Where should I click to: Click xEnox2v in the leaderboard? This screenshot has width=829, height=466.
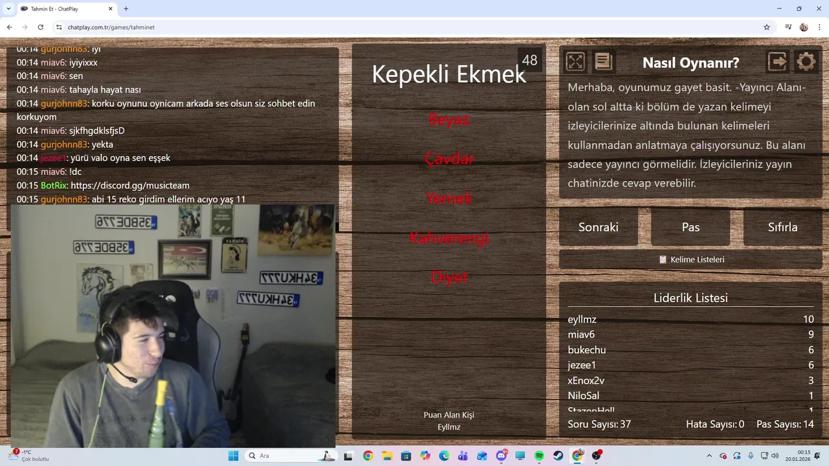(586, 381)
